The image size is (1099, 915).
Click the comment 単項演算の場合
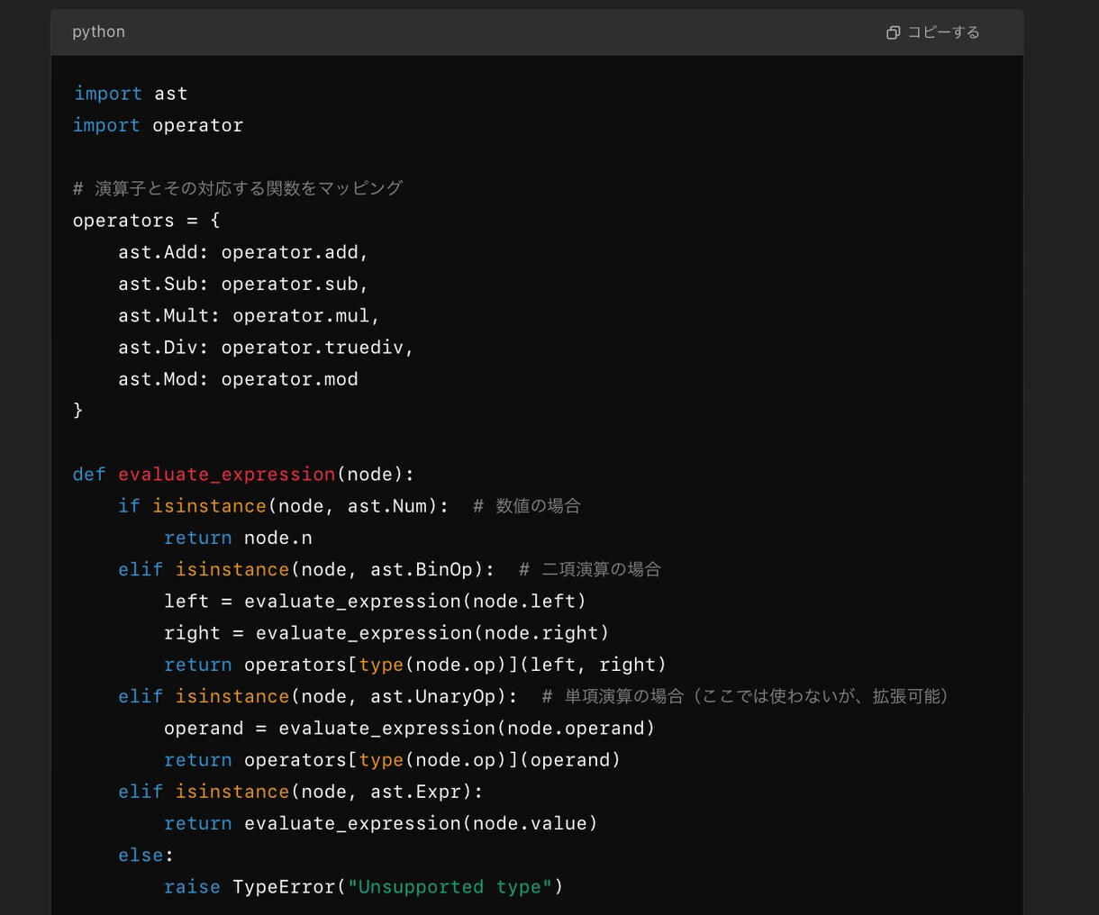745,696
